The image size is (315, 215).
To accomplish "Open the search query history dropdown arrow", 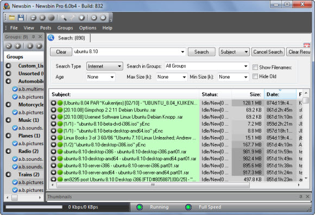I will (182, 51).
